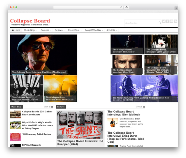Open The Saints '73-'78 poster image
Image resolution: width=186 pixels, height=158 pixels.
(80, 125)
